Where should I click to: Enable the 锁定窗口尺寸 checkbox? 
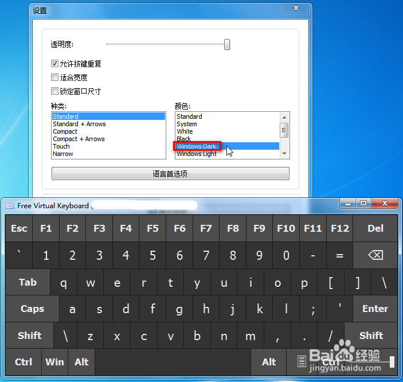54,91
